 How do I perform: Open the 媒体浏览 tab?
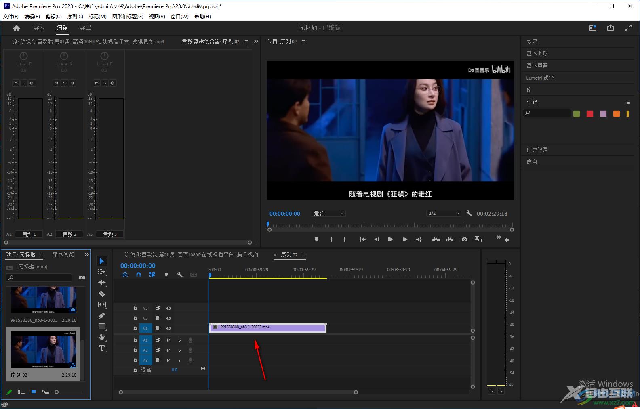click(x=63, y=254)
